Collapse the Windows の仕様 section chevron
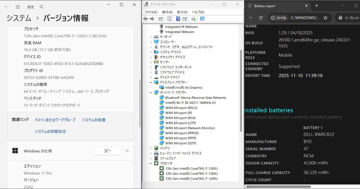The height and width of the screenshot is (189, 360). click(127, 151)
